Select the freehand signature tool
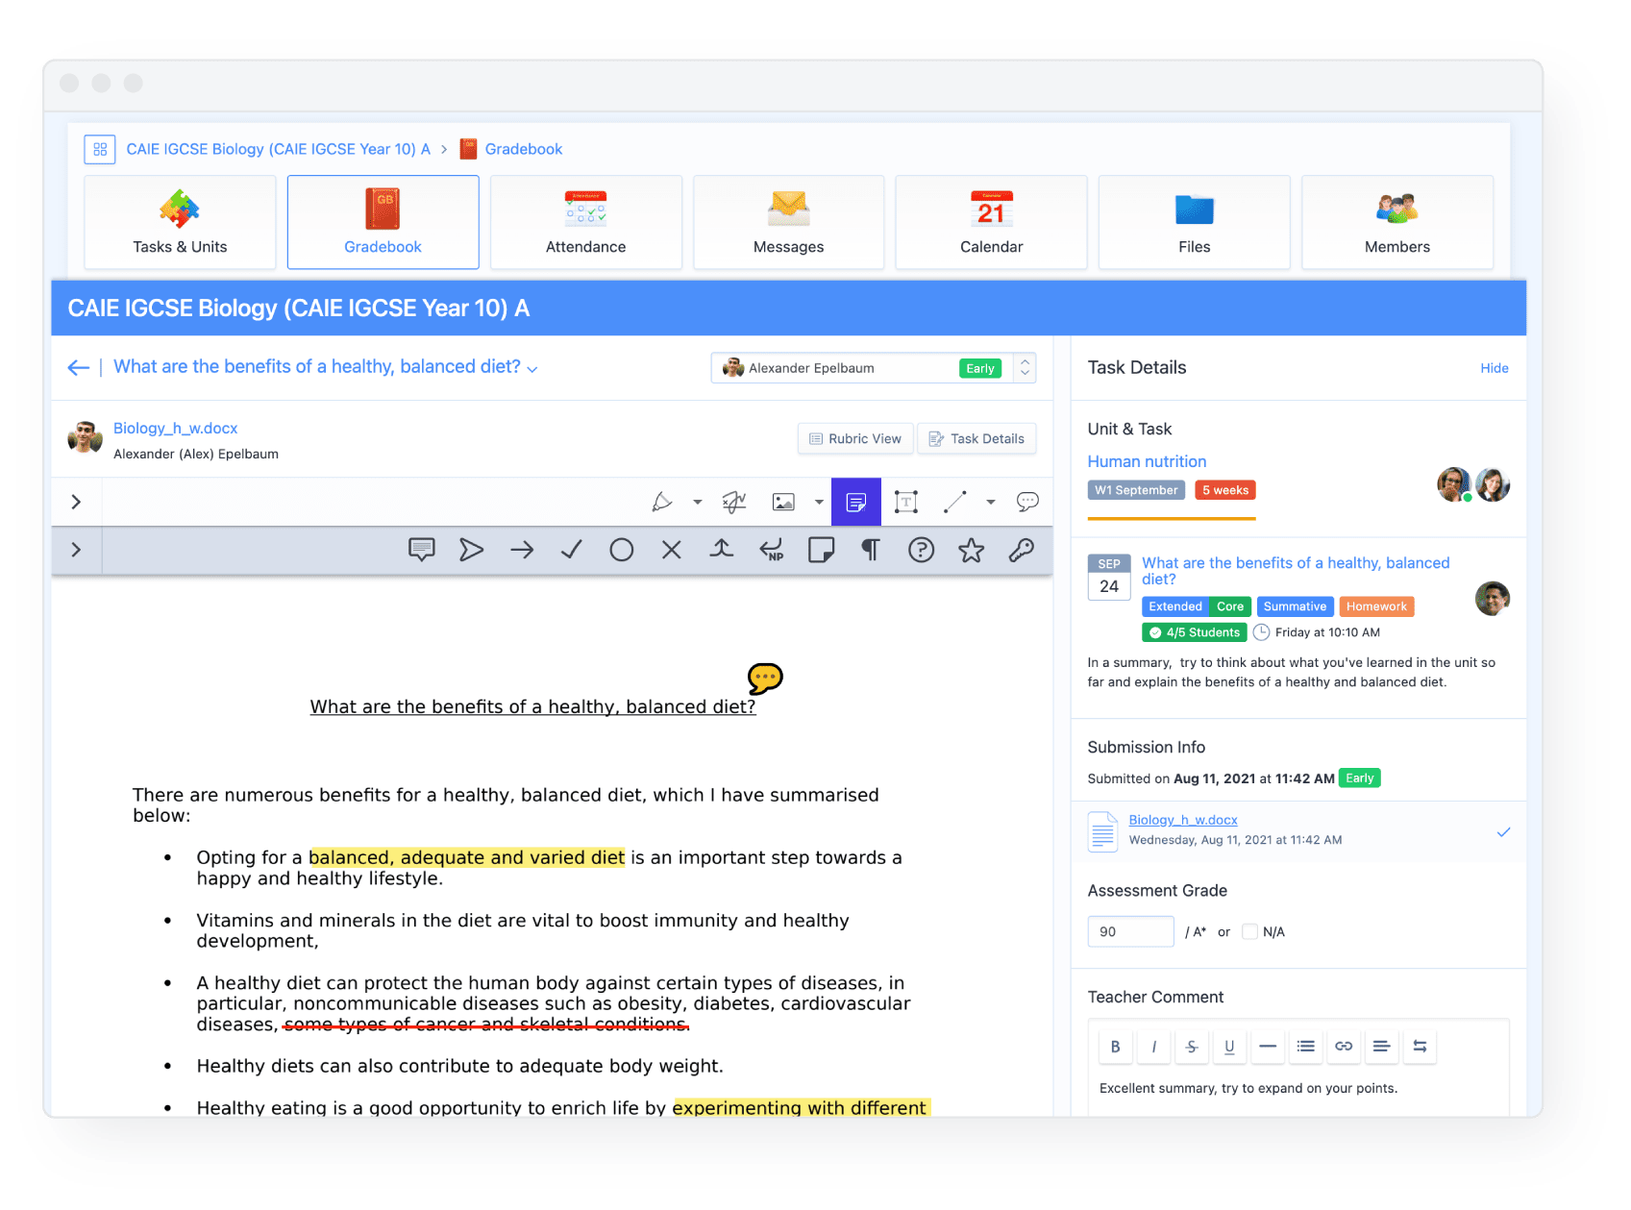 tap(734, 502)
